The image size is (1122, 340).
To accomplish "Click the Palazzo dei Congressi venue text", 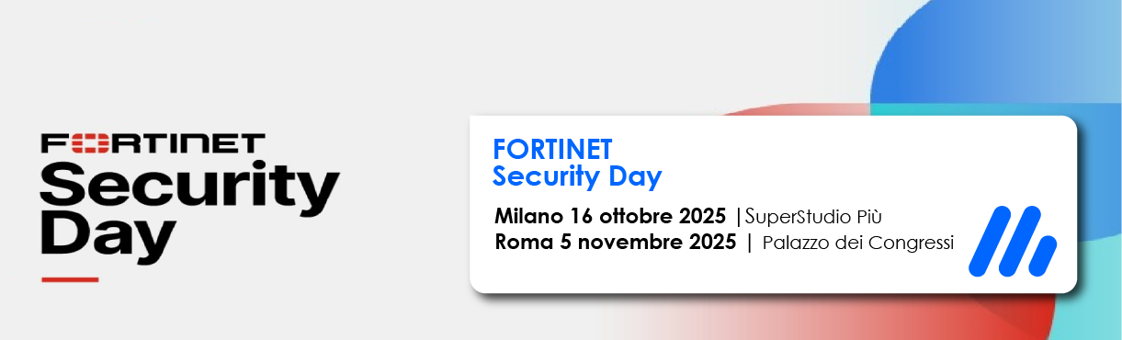I will pyautogui.click(x=857, y=244).
